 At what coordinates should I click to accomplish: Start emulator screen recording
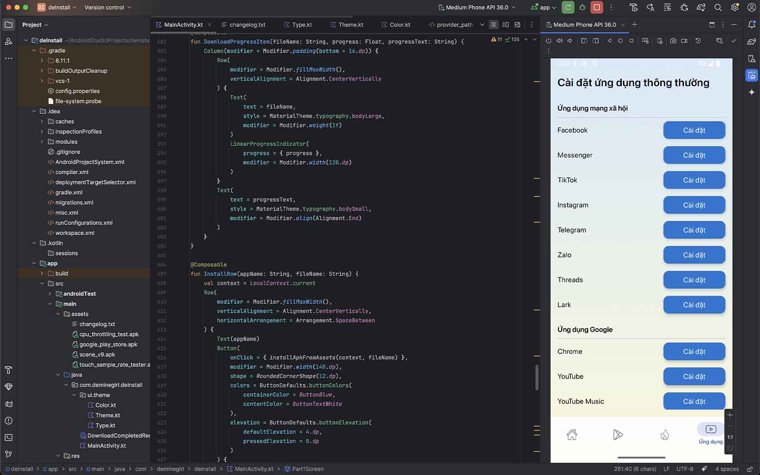[684, 41]
